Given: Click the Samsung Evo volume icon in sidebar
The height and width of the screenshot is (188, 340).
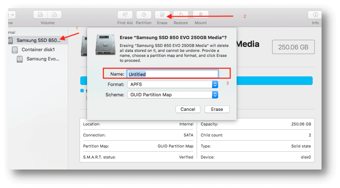Looking at the screenshot, I should point(20,59).
